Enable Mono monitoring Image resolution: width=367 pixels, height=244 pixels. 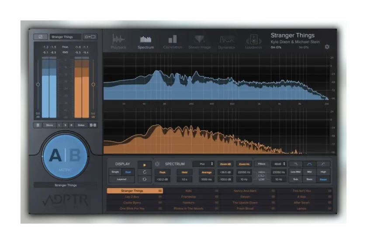pyautogui.click(x=49, y=125)
